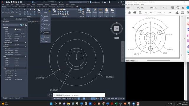Choose the Text annotation tool
189x106 pixels.
(39, 11)
